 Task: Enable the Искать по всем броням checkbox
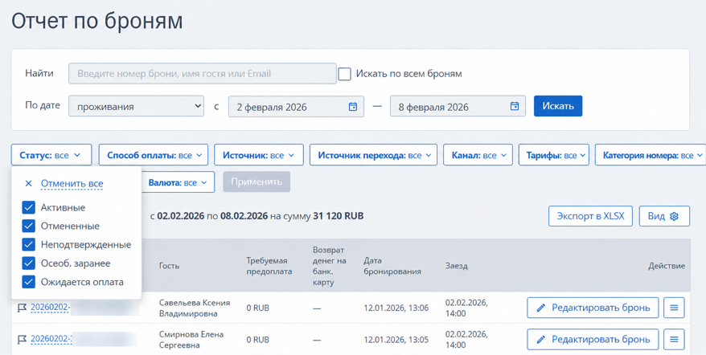(344, 74)
